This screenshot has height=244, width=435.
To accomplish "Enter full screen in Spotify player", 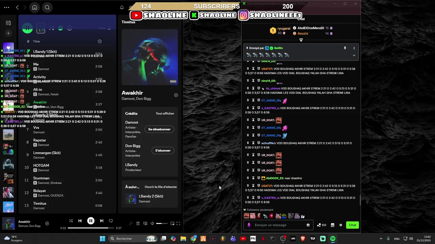I will click(x=178, y=223).
